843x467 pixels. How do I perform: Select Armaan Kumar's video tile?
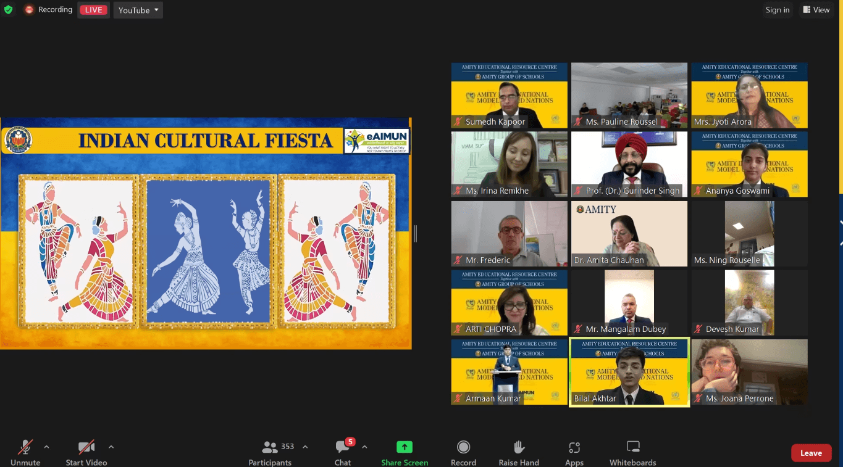point(509,372)
